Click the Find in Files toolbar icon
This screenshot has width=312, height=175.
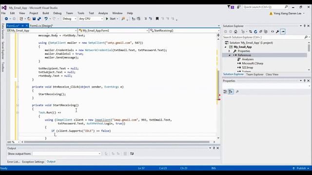click(x=123, y=18)
